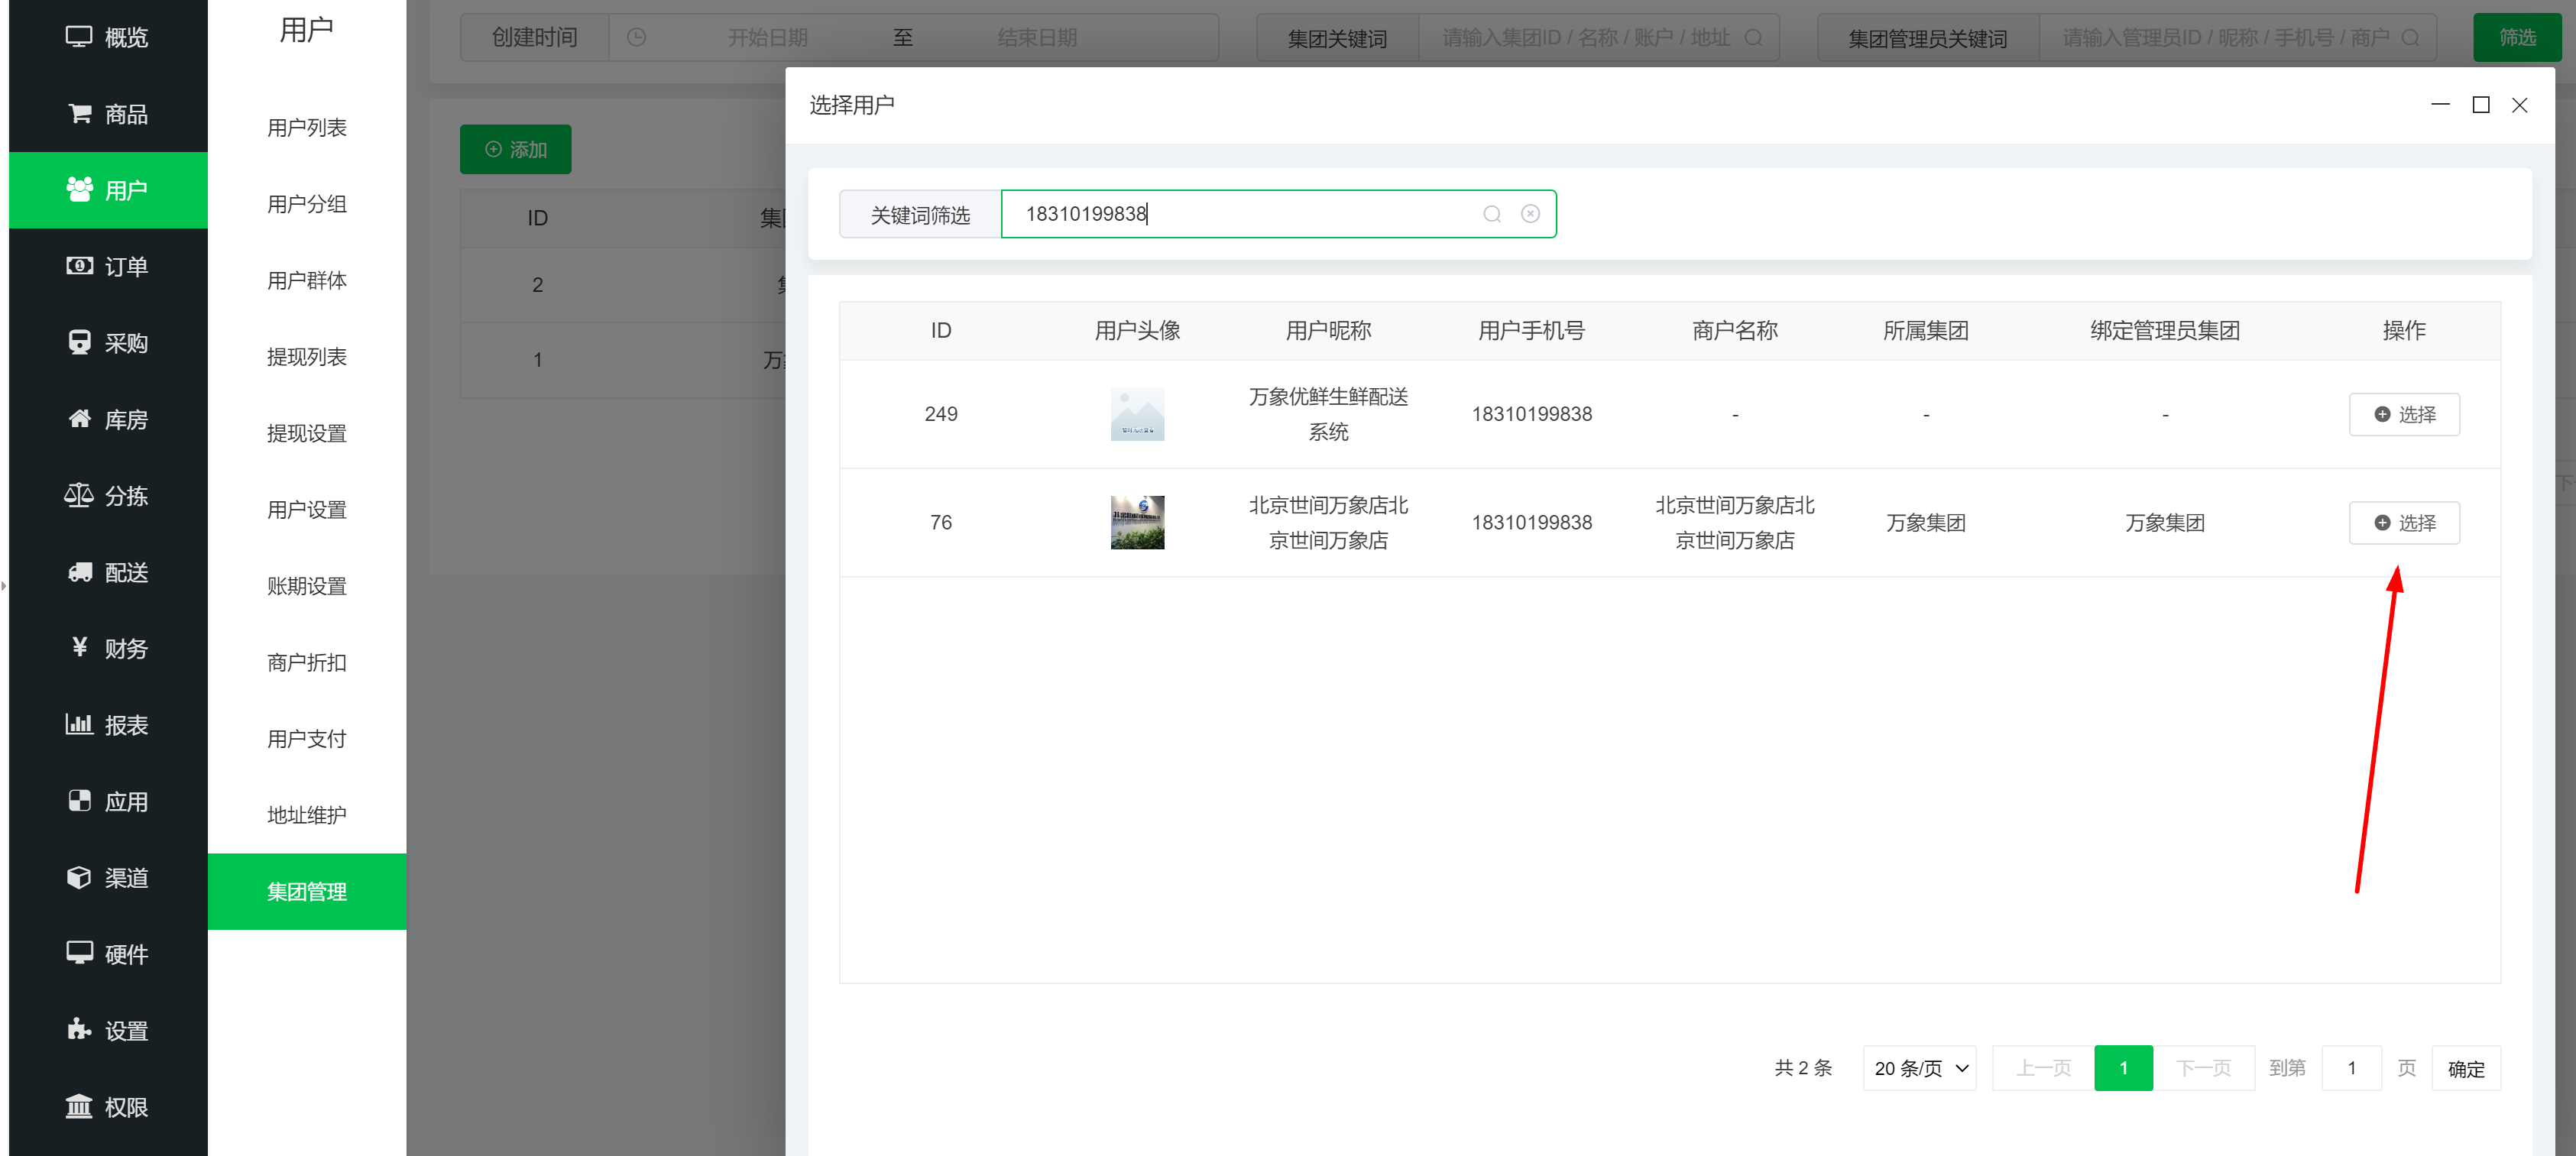Image resolution: width=2576 pixels, height=1156 pixels.
Task: Open the 财务 finance section
Action: [107, 648]
